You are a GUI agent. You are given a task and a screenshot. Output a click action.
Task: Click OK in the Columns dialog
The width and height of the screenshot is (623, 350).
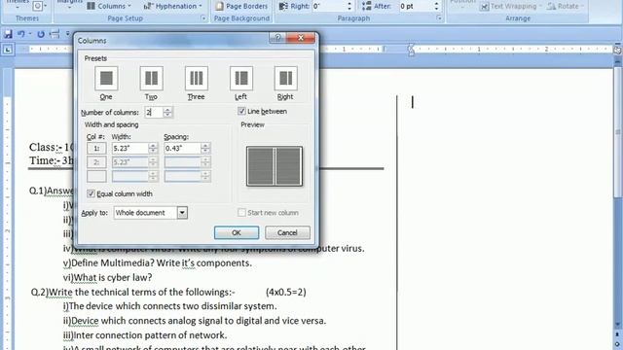[237, 232]
